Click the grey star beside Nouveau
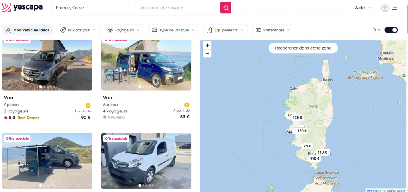The image size is (408, 192). tap(105, 117)
